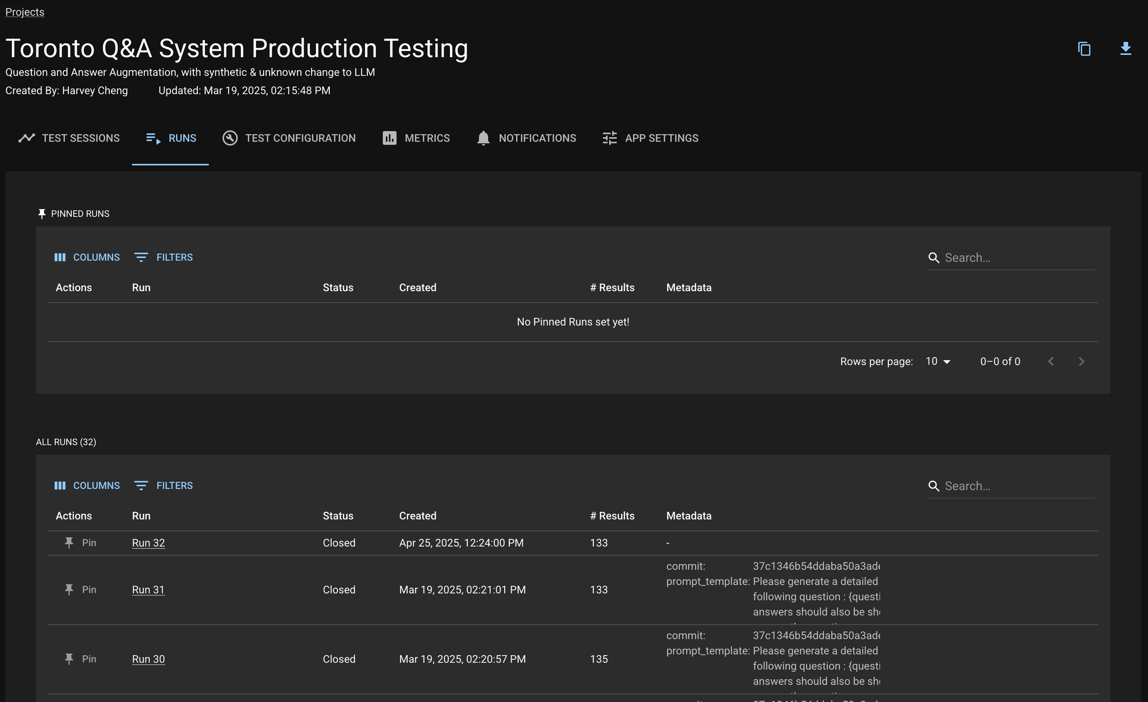Click the Test Configuration tab icon

(x=230, y=138)
